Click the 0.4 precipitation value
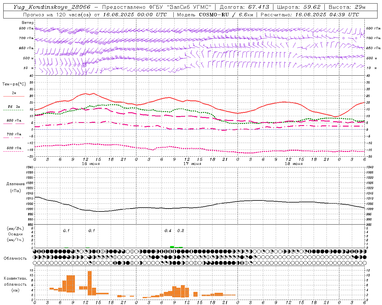This screenshot has height=305, width=382. 168,231
